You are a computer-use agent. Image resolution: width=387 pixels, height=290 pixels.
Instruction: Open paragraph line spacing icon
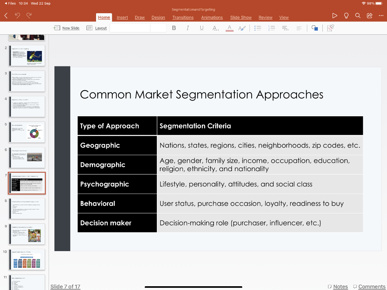coord(299,28)
